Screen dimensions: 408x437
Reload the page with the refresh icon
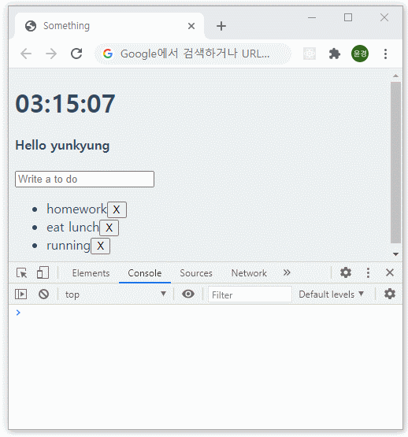[76, 54]
